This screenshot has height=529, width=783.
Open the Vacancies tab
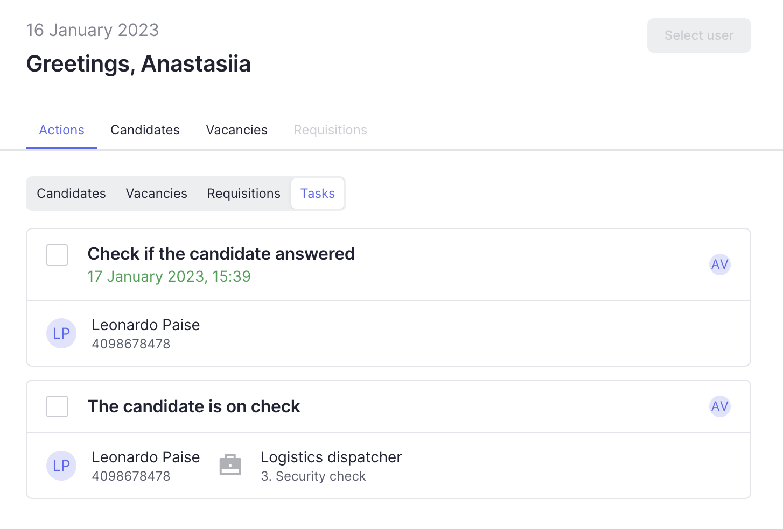(236, 130)
